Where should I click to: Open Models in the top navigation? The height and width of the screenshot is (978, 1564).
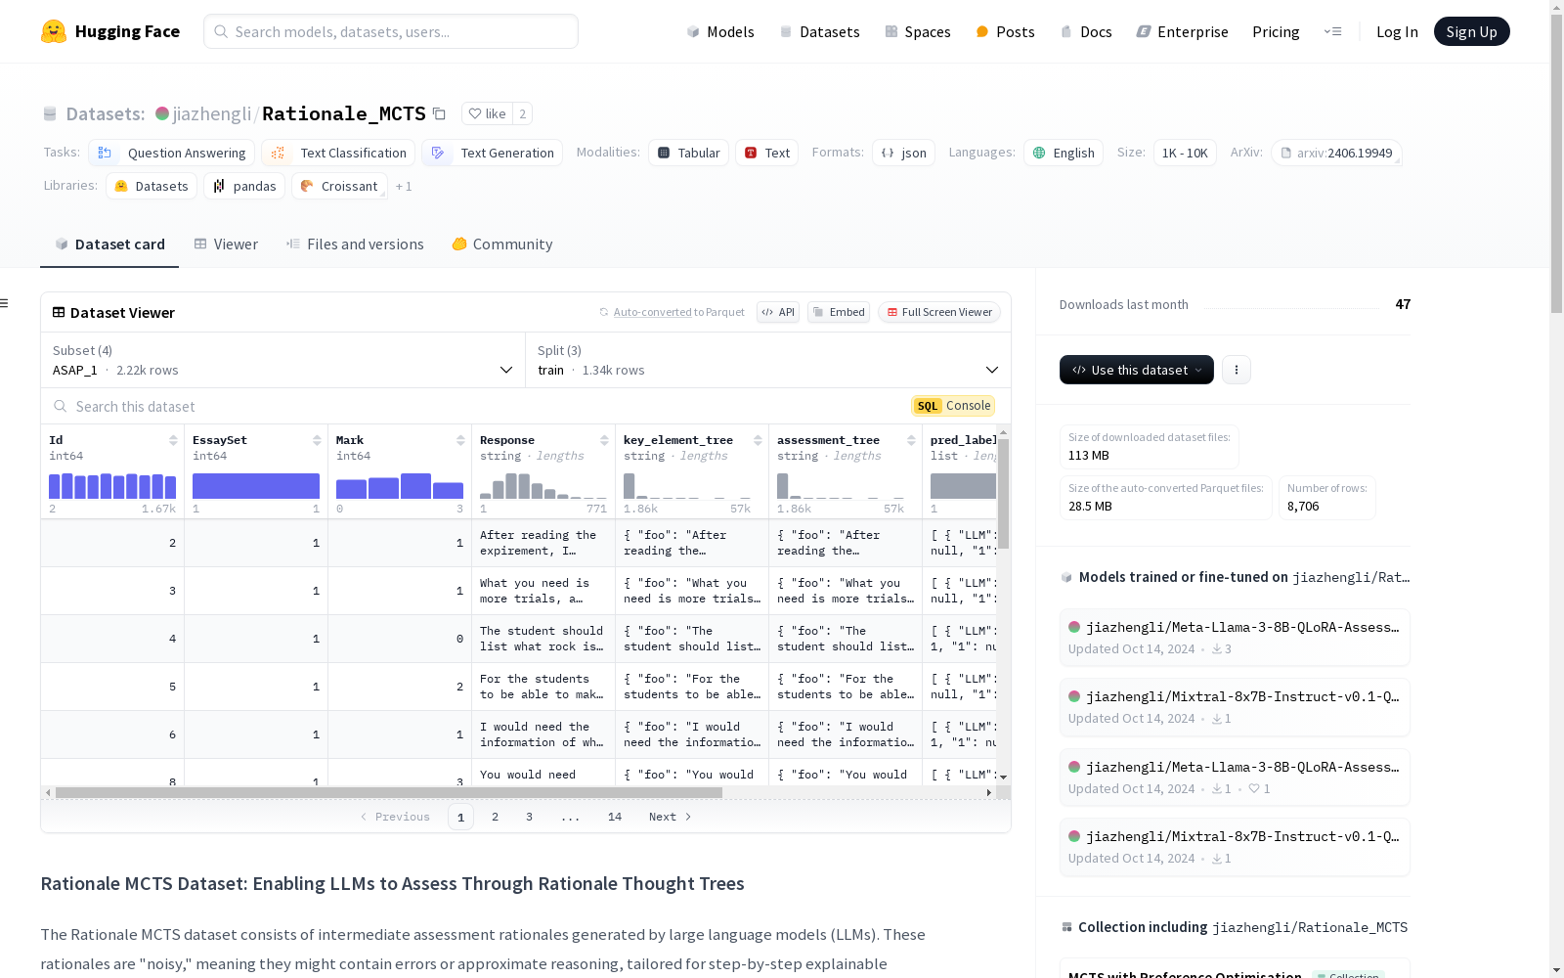click(x=720, y=31)
